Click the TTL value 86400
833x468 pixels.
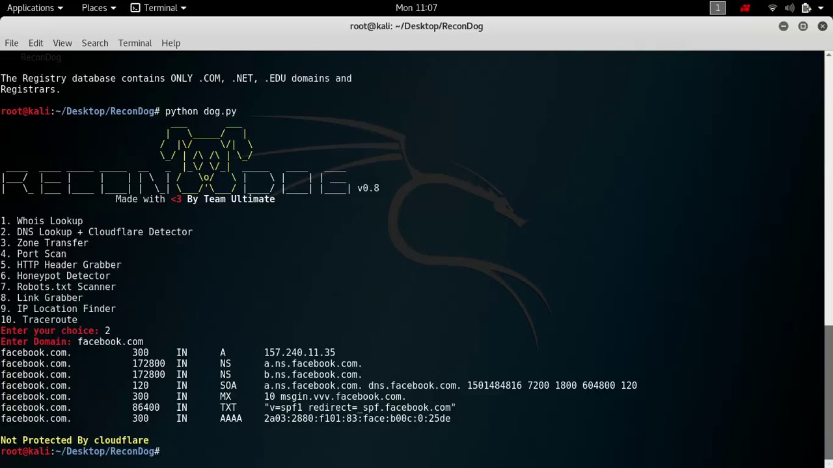pyautogui.click(x=146, y=408)
